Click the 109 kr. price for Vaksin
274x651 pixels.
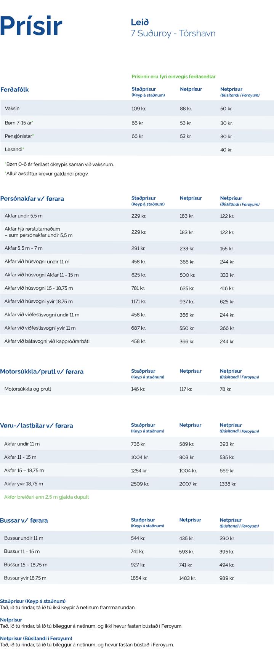[x=138, y=108]
